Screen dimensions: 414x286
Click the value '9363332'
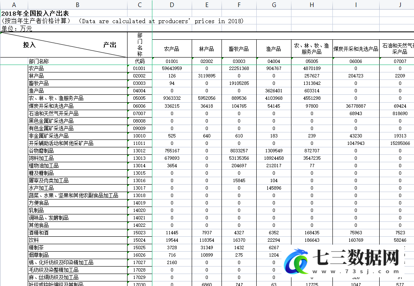(172, 98)
